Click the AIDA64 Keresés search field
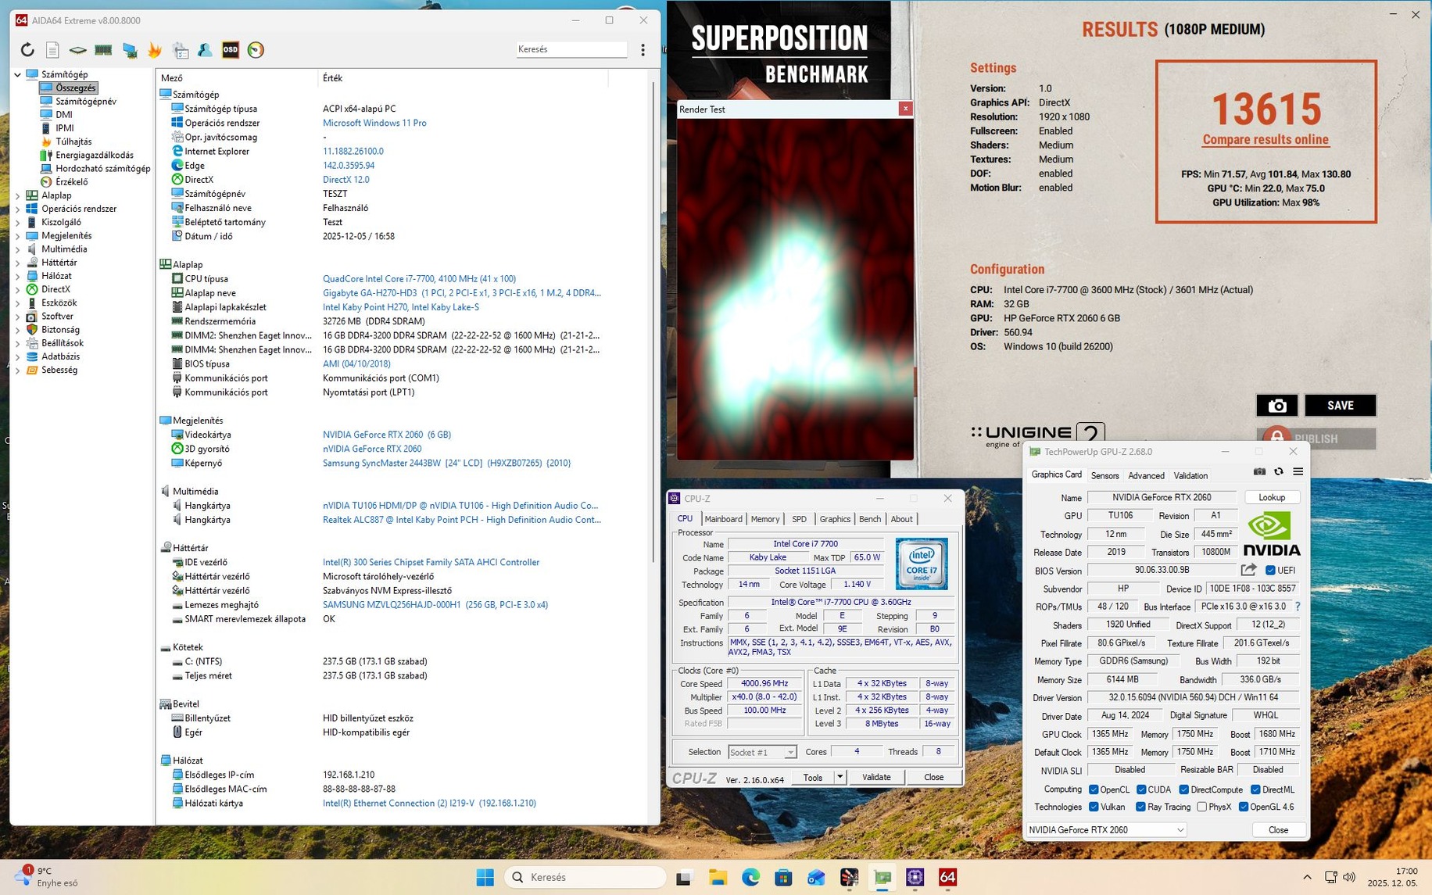This screenshot has height=895, width=1432. coord(571,49)
